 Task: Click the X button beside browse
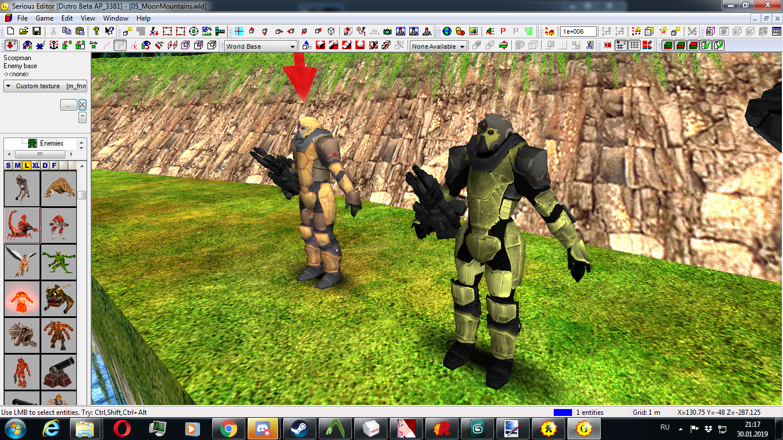coord(83,105)
